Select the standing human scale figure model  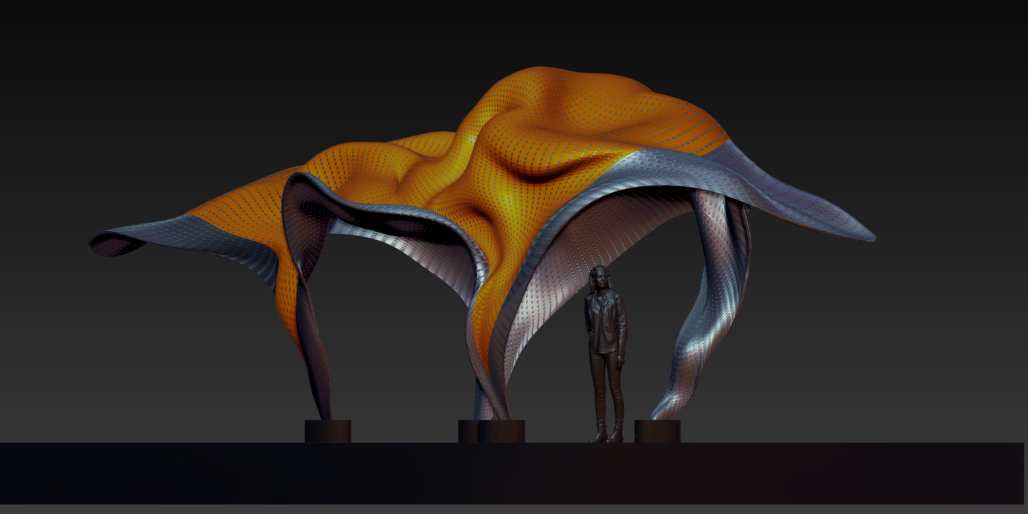(606, 354)
